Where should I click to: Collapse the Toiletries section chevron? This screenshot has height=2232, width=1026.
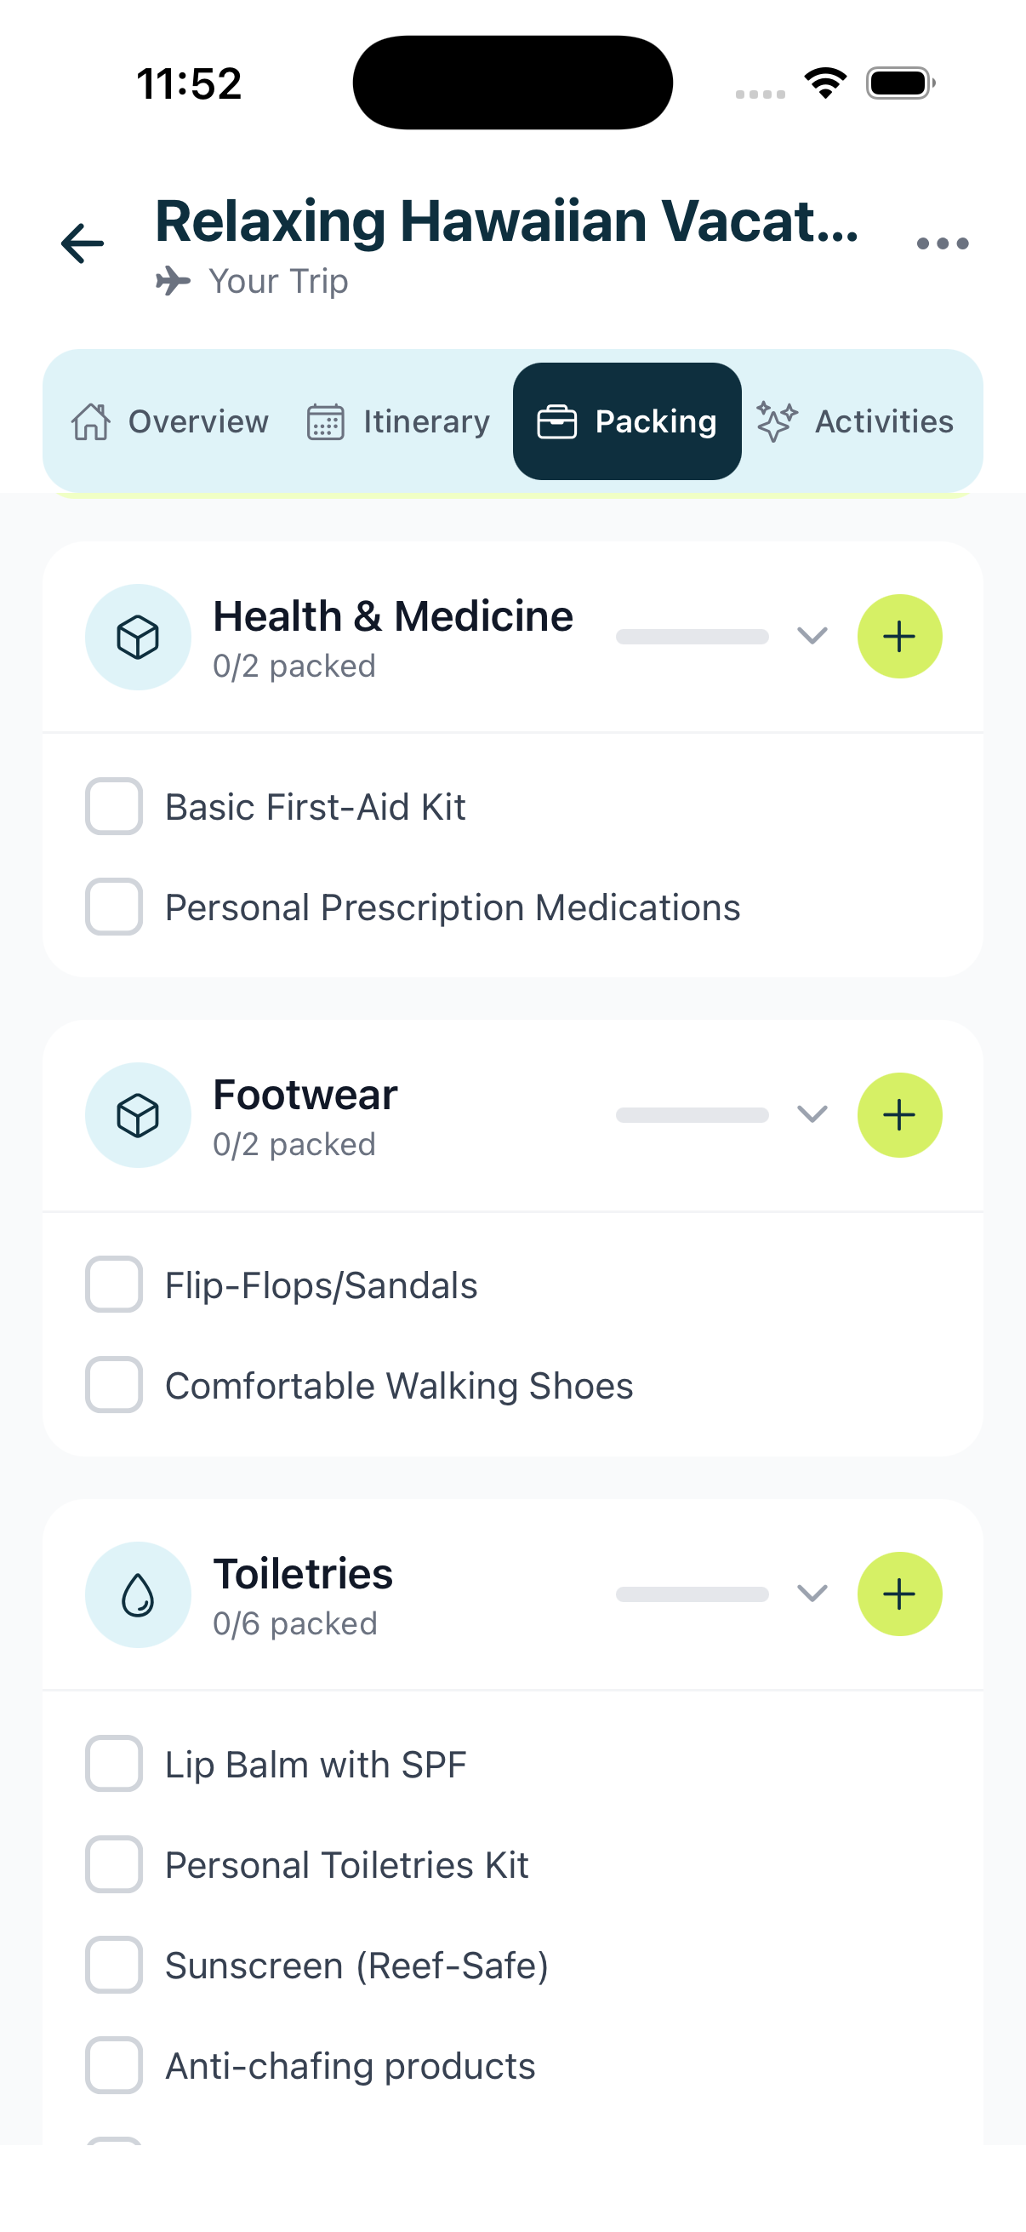coord(812,1594)
